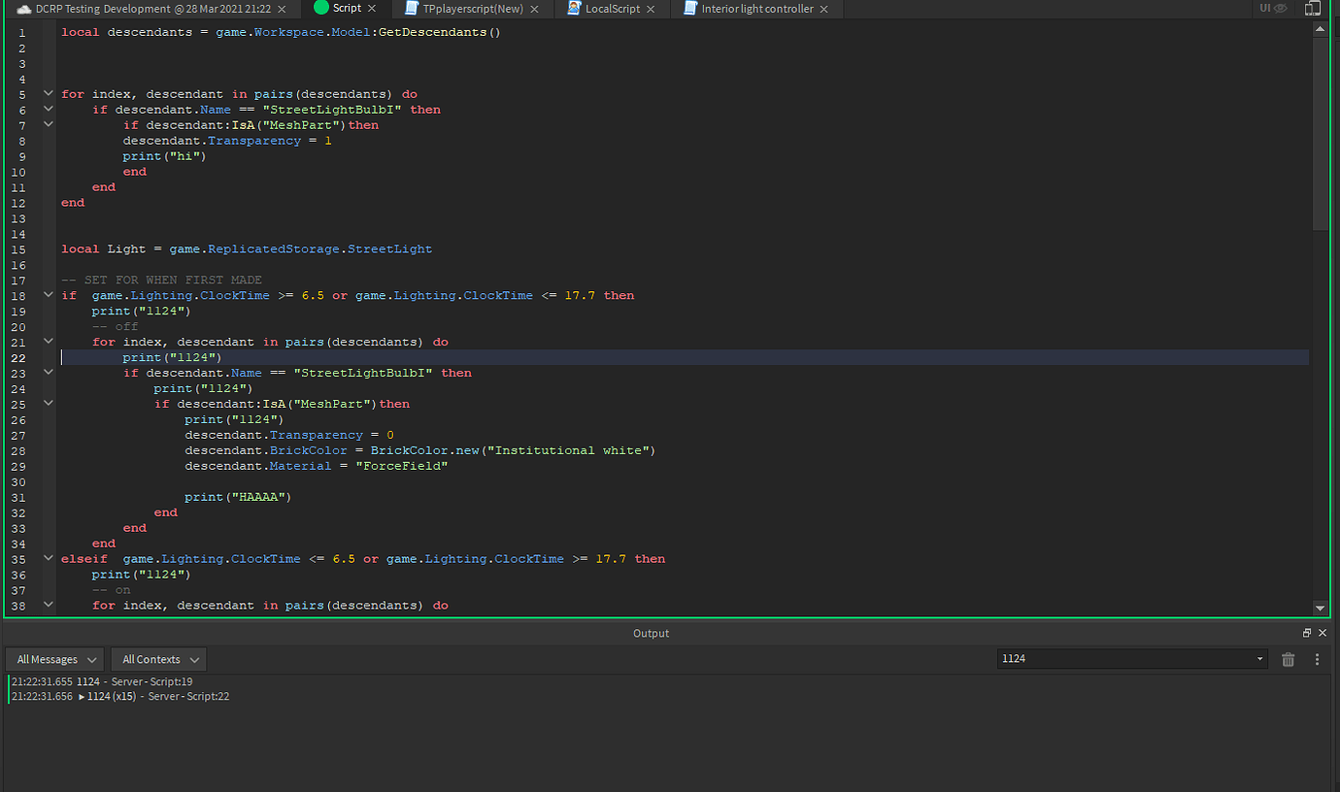Fold the elseif block on line 35
Screen dimensions: 1340x792
pos(49,559)
